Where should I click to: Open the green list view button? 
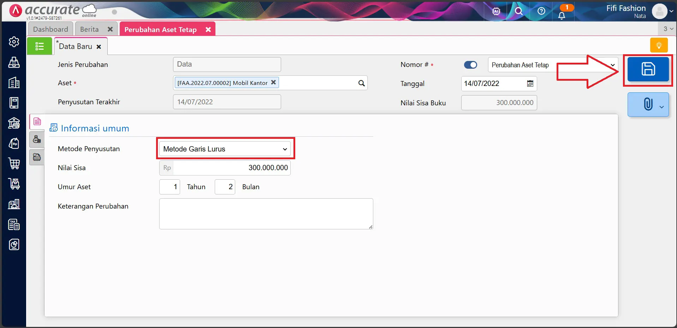[40, 46]
